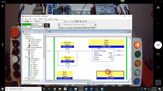Collapse the Controller folder
The height and width of the screenshot is (91, 163).
pyautogui.click(x=25, y=38)
